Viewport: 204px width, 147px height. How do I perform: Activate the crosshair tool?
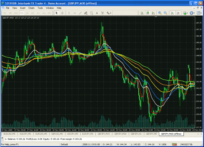(x=62, y=13)
